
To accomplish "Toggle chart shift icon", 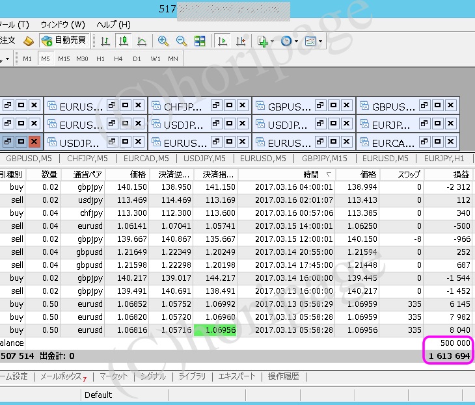I will tap(241, 41).
